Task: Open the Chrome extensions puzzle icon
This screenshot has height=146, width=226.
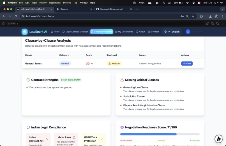Action: pyautogui.click(x=201, y=16)
